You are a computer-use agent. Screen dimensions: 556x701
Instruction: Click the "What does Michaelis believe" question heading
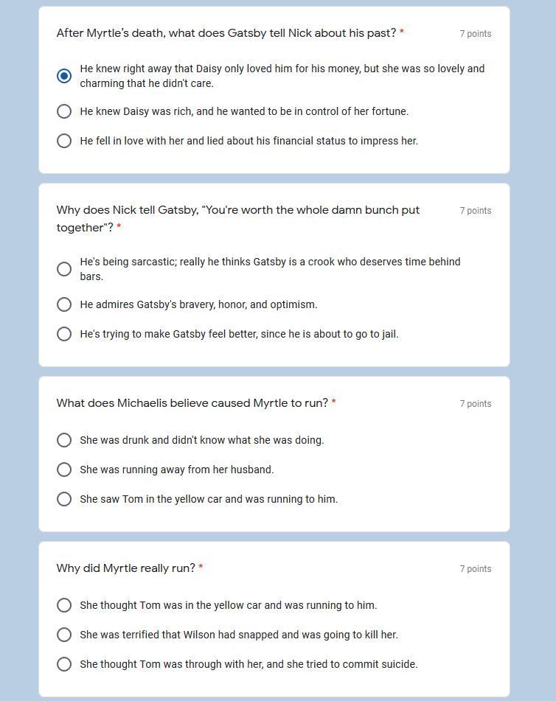pyautogui.click(x=192, y=402)
